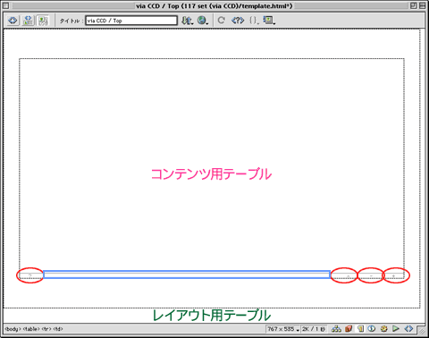The image size is (429, 338).
Task: Show Design view only
Action: point(43,21)
